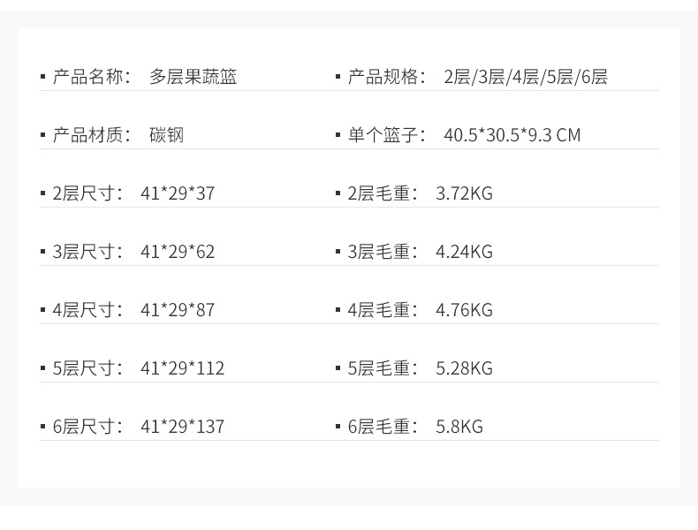Select the 4.24KG weight value
This screenshot has height=530, width=698.
coord(464,252)
